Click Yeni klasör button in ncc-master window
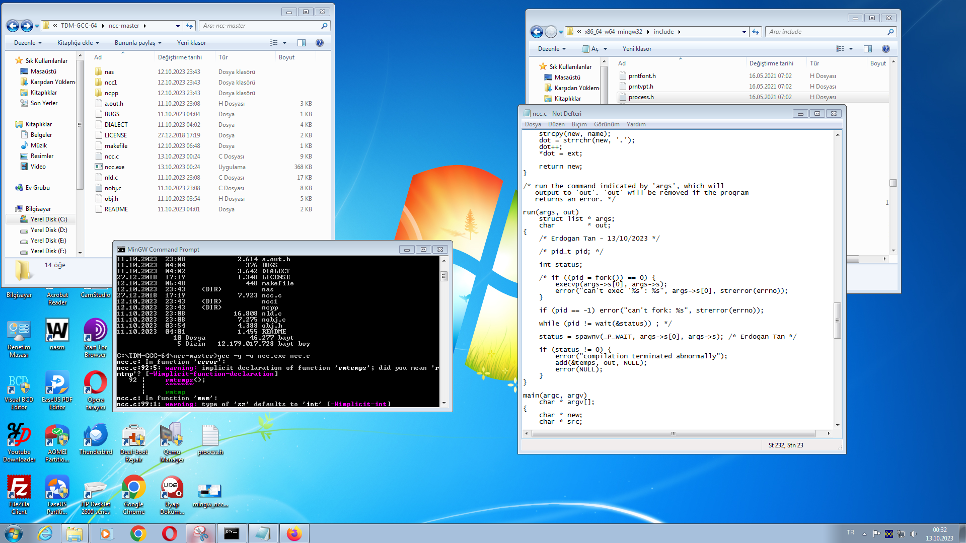966x543 pixels. (x=191, y=43)
